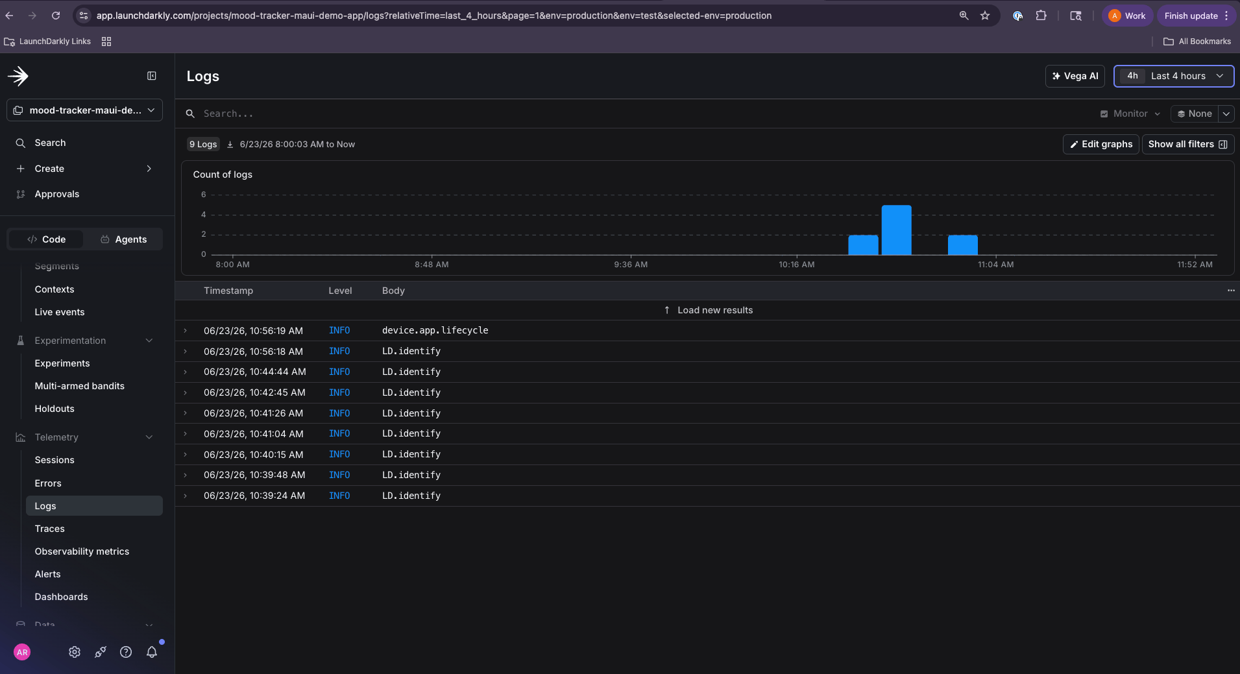Bookmark page with star icon
Screen dimensions: 1240x674
(985, 16)
